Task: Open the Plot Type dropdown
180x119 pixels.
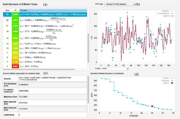Action: click(x=117, y=5)
